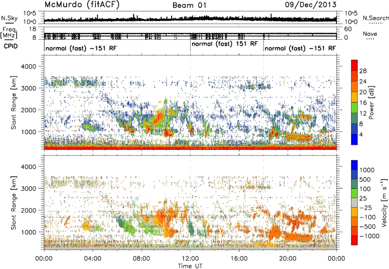This screenshot has height=269, width=389.
Task: Click the 3000 tick in power panel
Action: tap(28, 88)
